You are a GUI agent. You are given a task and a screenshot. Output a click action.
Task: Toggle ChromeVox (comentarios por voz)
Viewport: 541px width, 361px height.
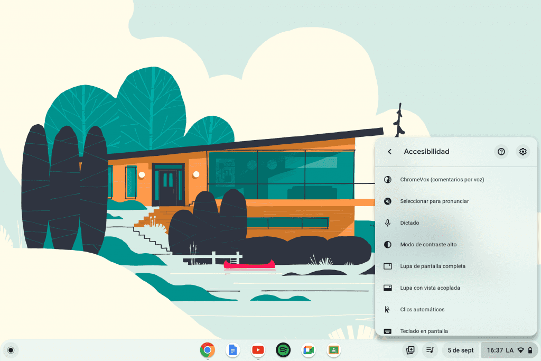coord(442,180)
